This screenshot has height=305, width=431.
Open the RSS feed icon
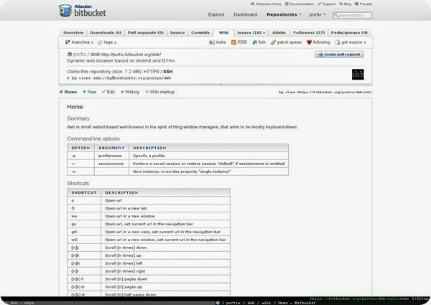(233, 42)
